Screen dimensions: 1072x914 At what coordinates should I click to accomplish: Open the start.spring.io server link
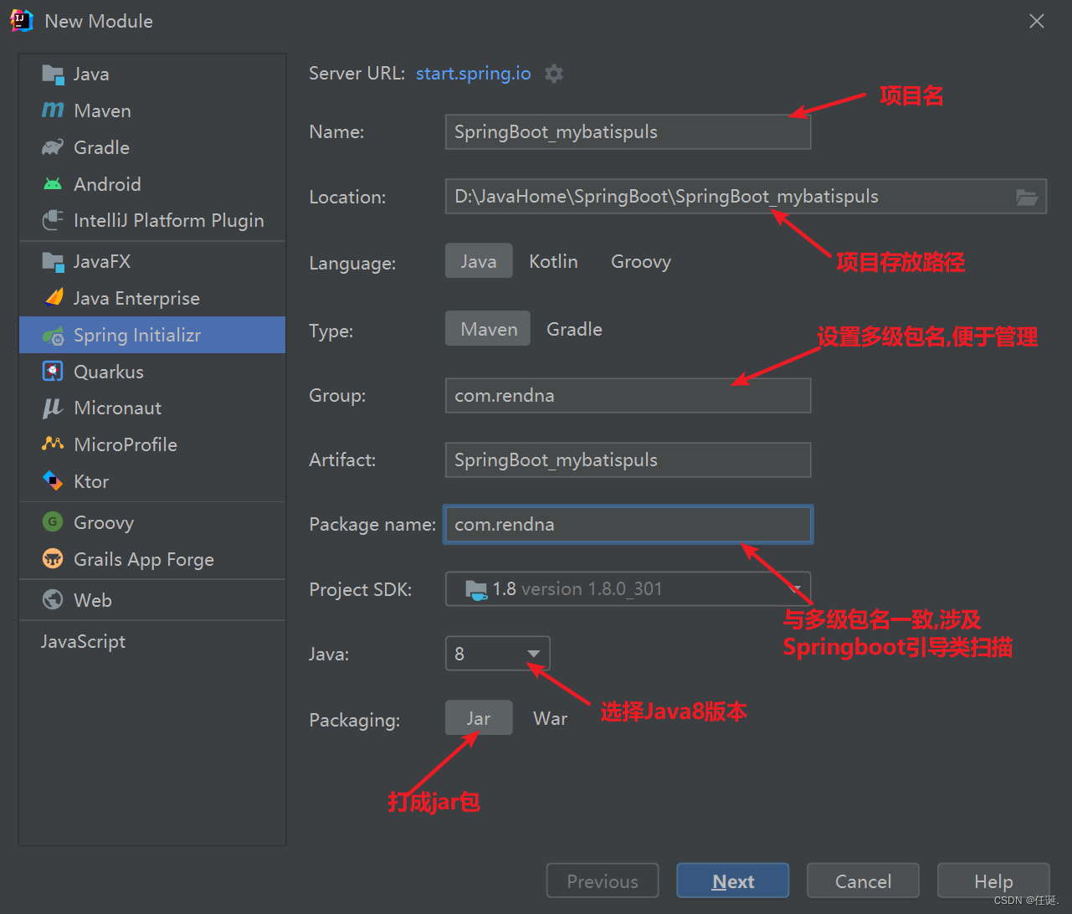tap(474, 74)
